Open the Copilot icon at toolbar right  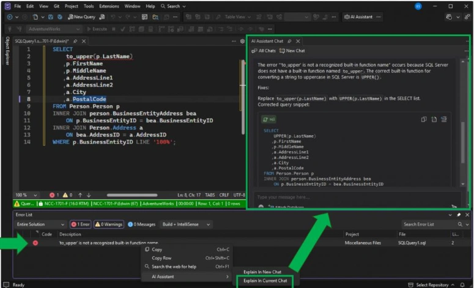click(x=449, y=17)
